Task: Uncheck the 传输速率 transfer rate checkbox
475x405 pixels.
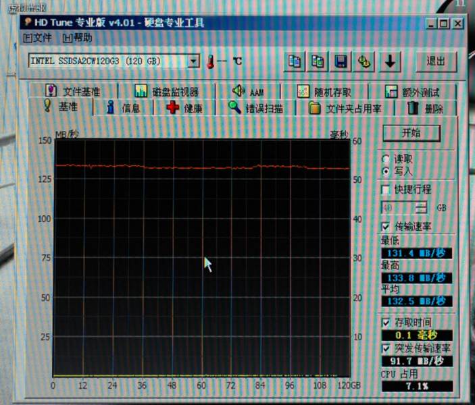Action: (386, 226)
